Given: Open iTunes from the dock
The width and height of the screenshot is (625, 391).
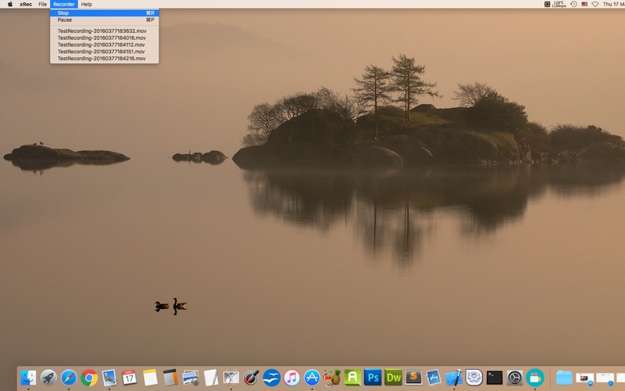Looking at the screenshot, I should point(291,378).
